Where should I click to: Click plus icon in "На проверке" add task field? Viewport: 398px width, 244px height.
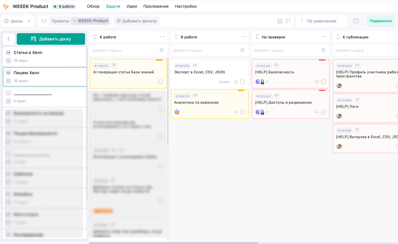point(324,50)
